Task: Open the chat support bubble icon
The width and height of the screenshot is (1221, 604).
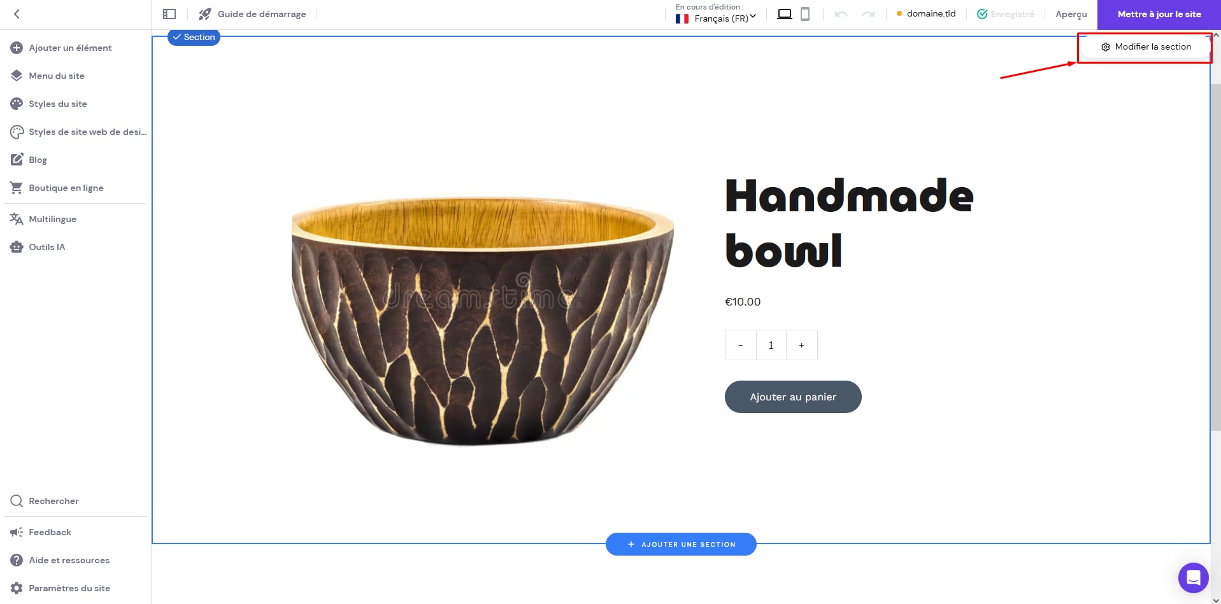Action: [x=1193, y=577]
